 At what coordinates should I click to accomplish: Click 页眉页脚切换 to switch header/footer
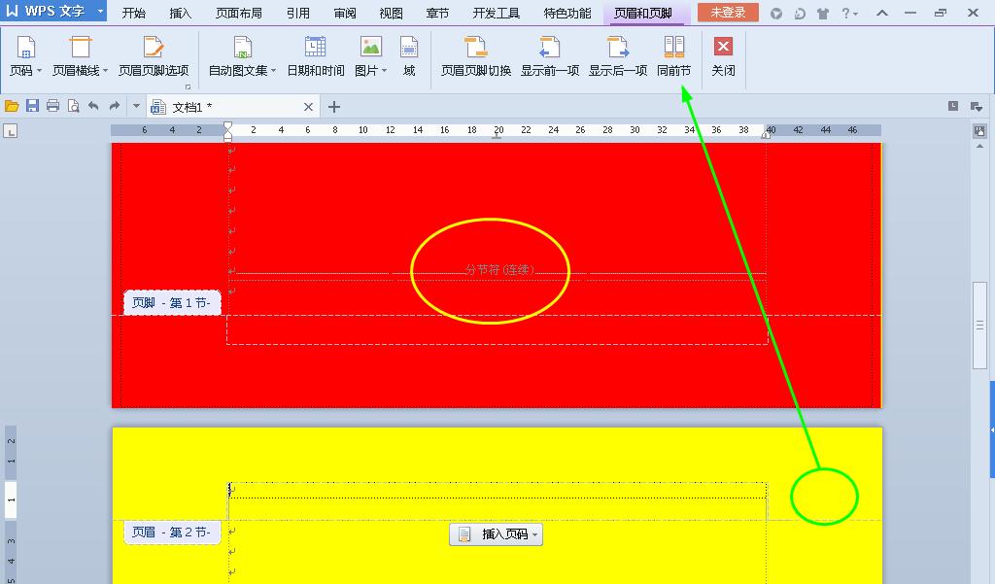(476, 55)
